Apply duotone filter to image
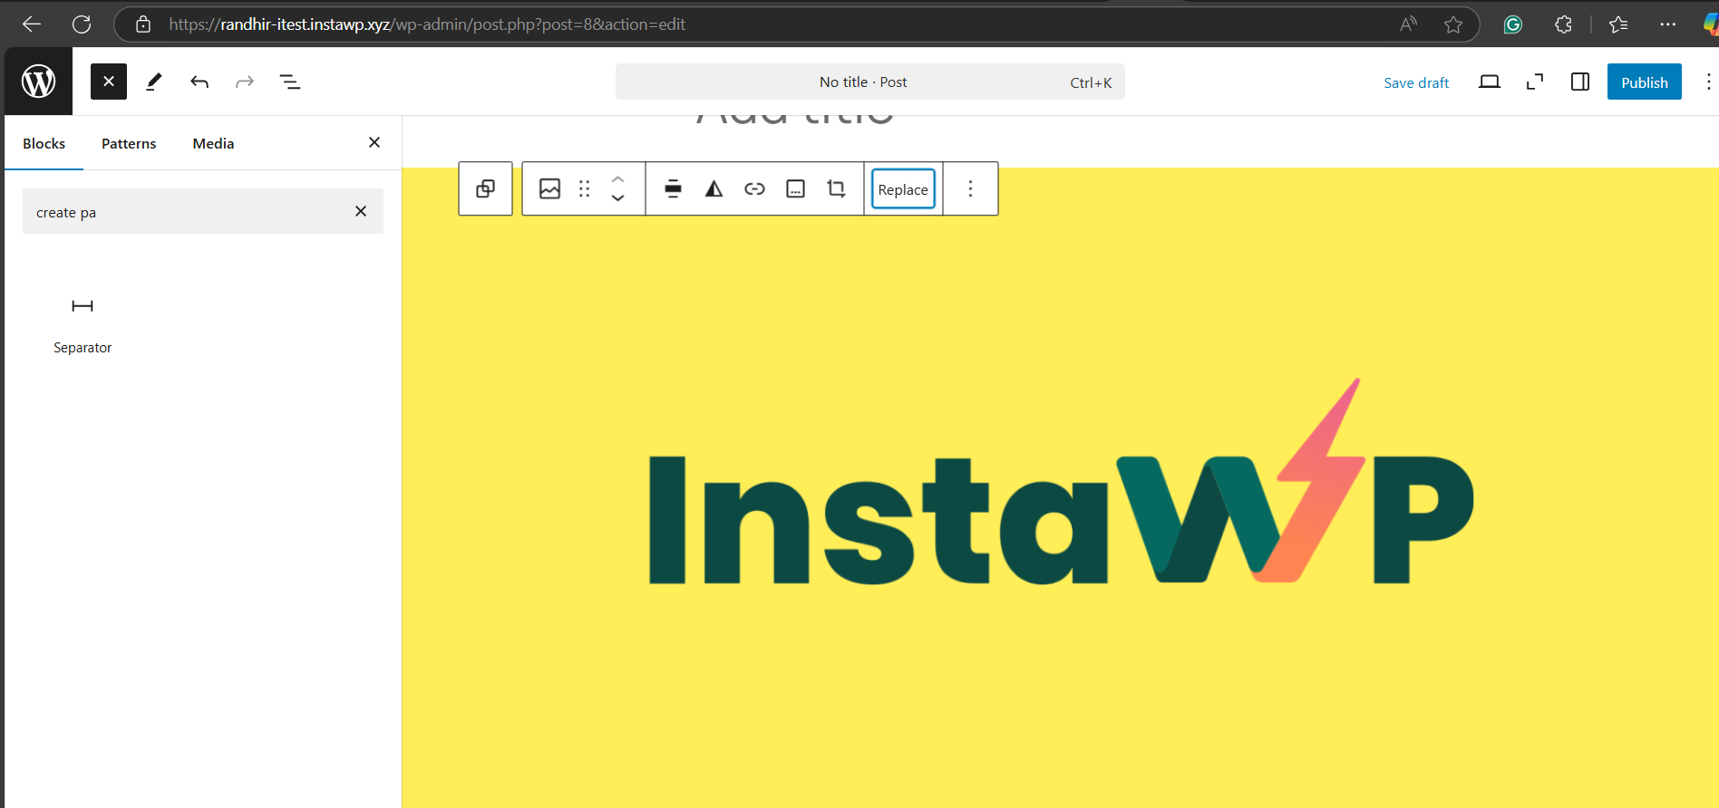1719x808 pixels. 714,188
